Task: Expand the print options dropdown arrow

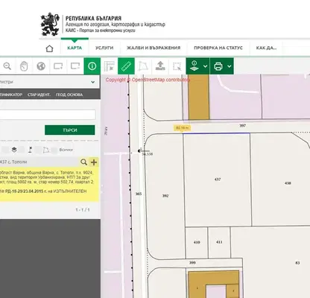Action: click(230, 66)
